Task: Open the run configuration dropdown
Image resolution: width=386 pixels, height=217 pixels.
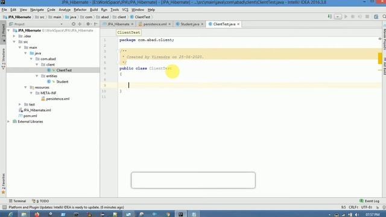Action: [x=338, y=17]
